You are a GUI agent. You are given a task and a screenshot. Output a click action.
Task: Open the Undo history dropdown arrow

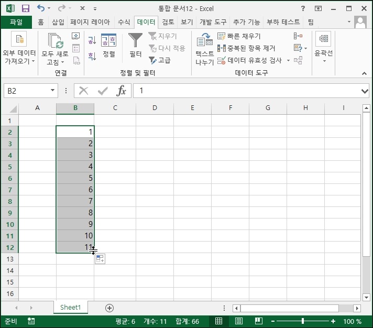[x=49, y=8]
